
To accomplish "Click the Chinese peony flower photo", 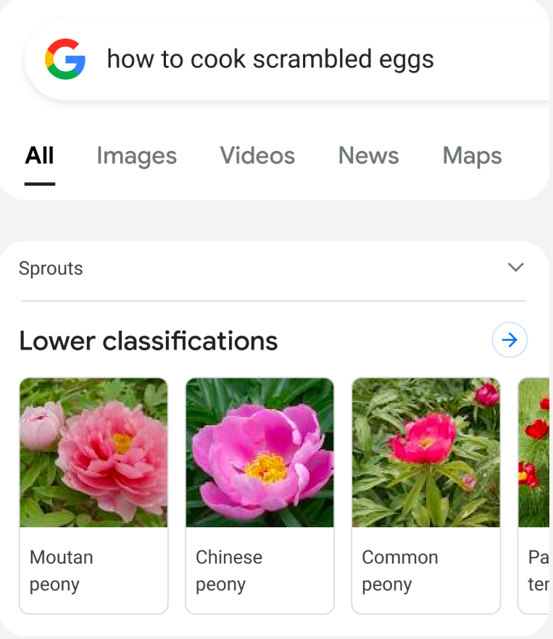I will (259, 452).
